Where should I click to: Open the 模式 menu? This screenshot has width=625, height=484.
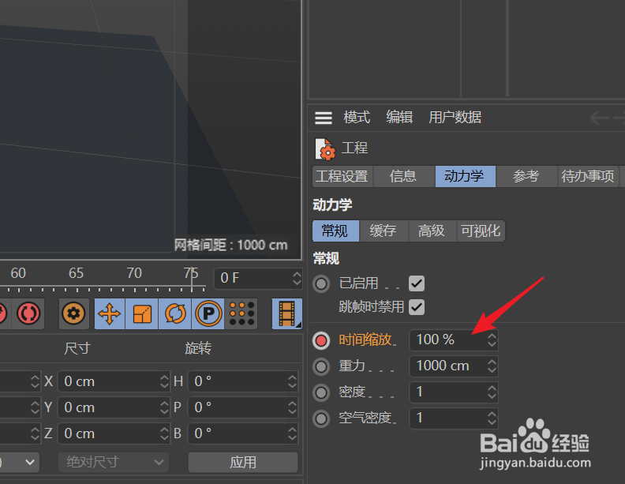coord(357,118)
